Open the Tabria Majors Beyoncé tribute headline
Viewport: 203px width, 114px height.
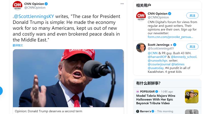point(156,100)
